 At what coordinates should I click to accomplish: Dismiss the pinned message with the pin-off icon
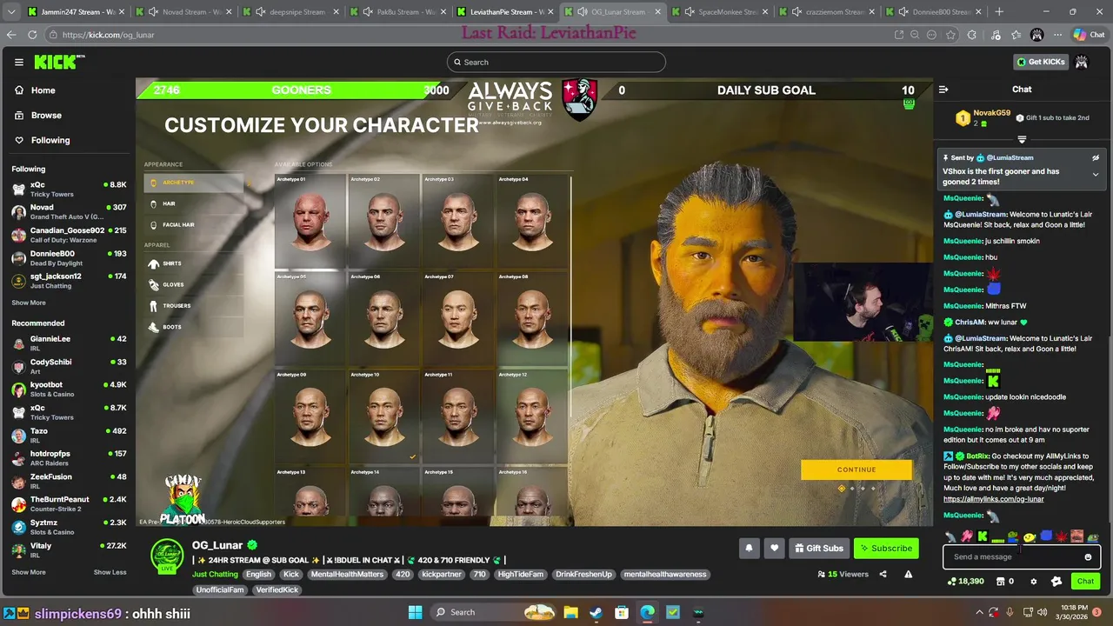[x=1096, y=158]
